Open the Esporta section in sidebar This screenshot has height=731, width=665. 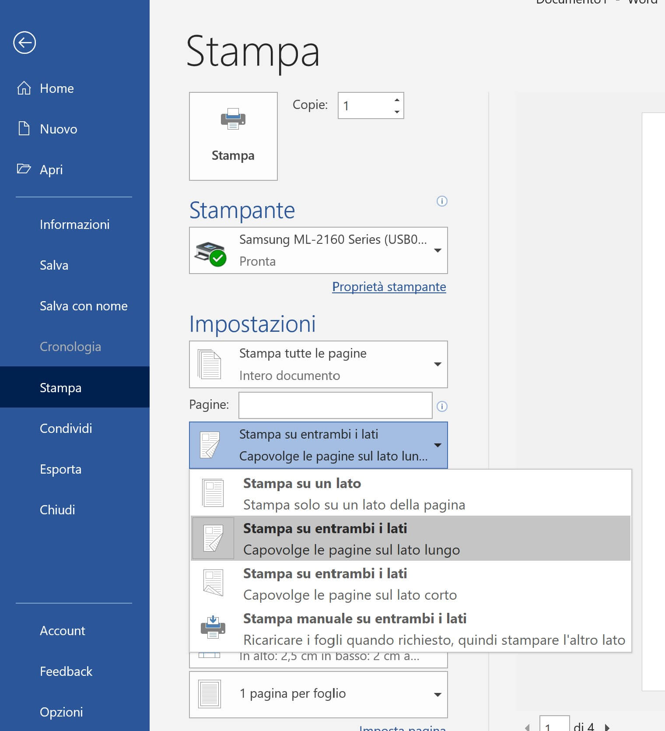(60, 469)
